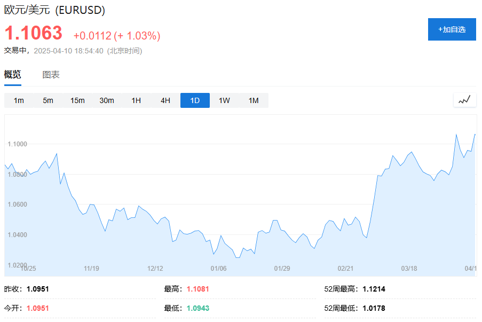Click the 欧元/美元 (EURUSD) title
The width and height of the screenshot is (482, 322).
(x=54, y=10)
